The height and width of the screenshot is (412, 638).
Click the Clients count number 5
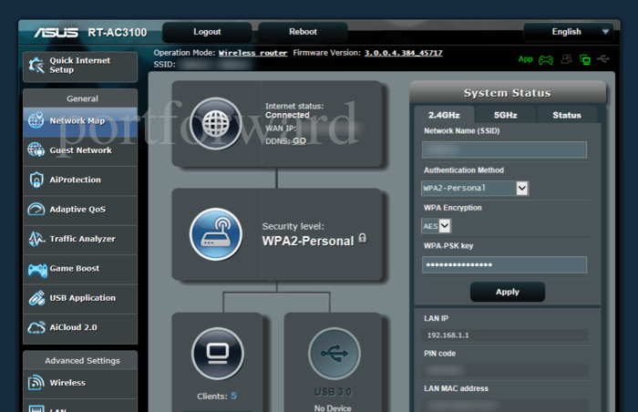tap(233, 396)
